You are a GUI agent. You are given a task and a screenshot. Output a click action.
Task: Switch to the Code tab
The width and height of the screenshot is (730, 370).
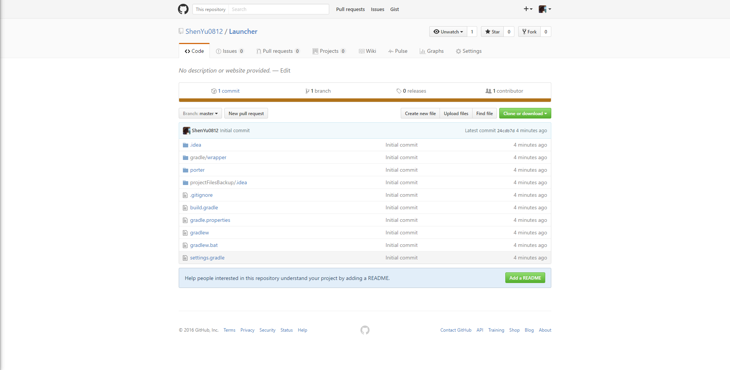(194, 51)
